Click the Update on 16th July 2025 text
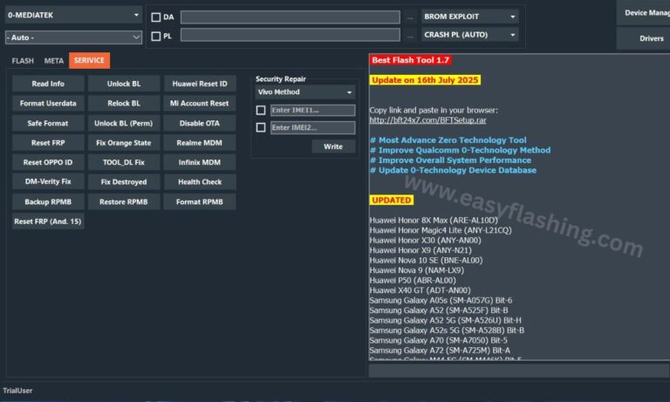Viewport: 670px width, 402px height. pos(425,80)
